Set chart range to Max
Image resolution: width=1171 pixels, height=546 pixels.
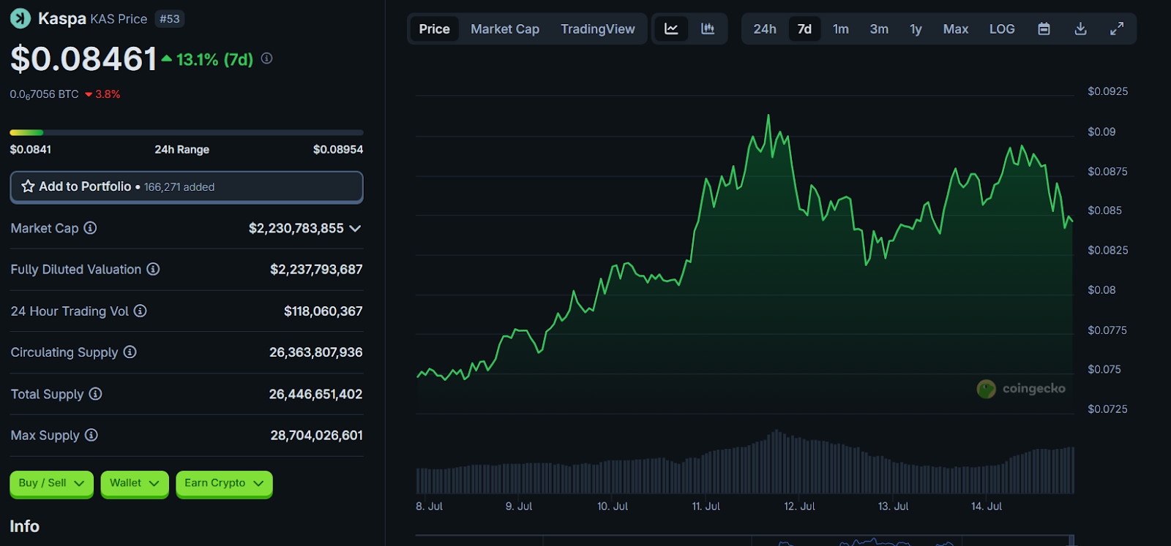point(956,29)
